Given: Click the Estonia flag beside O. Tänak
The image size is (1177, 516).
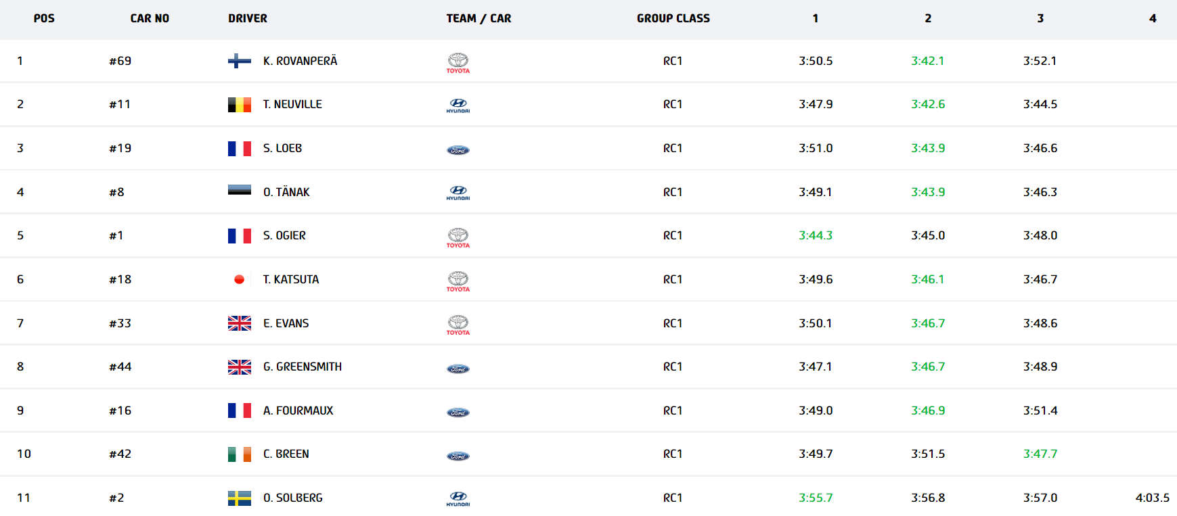Looking at the screenshot, I should tap(239, 191).
